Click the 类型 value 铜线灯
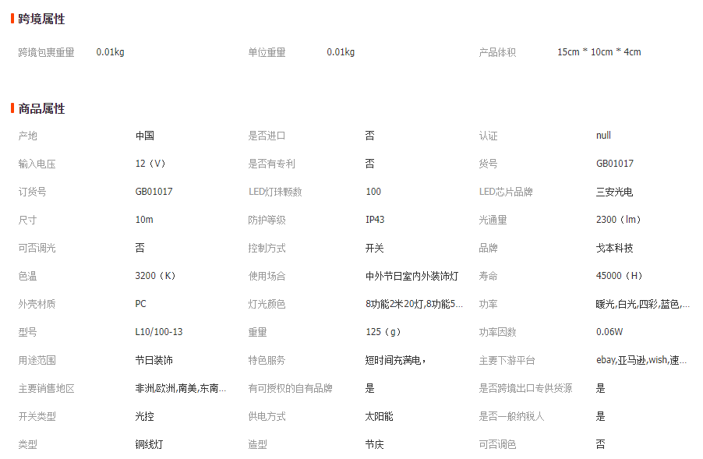Viewport: 703px width, 459px height. point(149,444)
